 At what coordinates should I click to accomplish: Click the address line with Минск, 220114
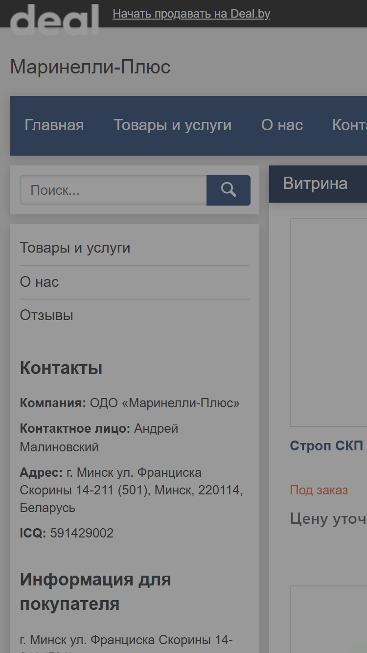[131, 490]
